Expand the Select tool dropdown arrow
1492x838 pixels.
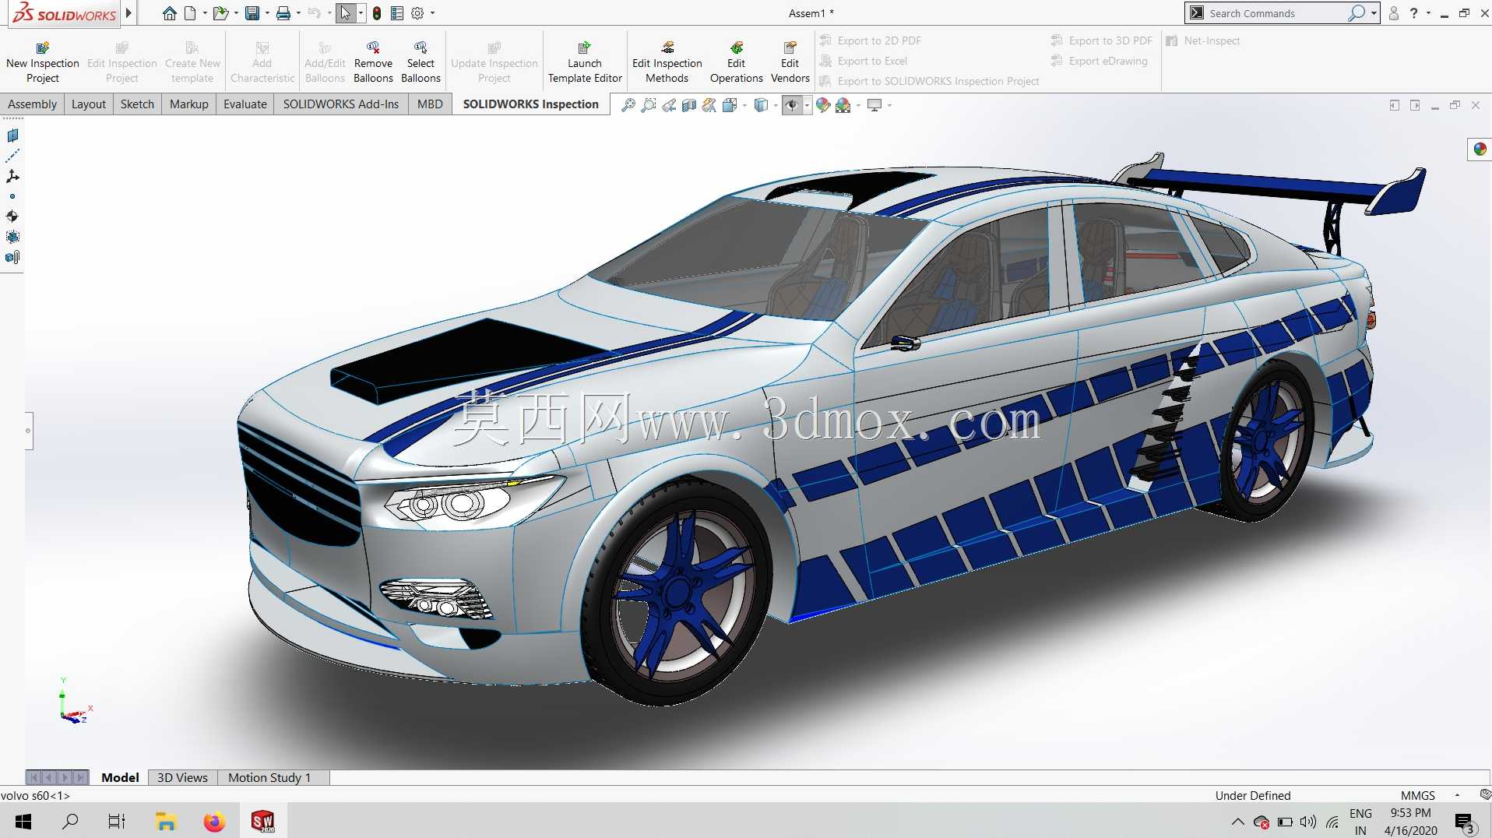point(361,13)
